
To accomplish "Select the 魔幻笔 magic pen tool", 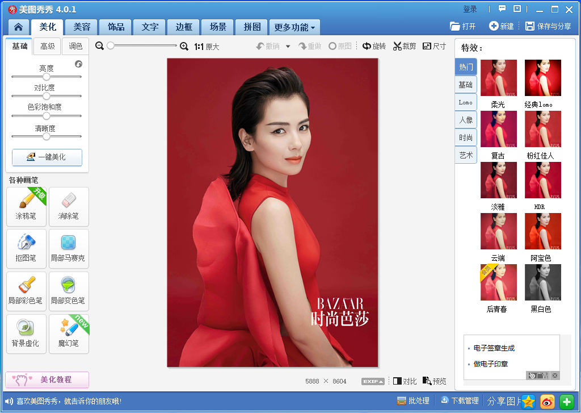I will point(69,334).
